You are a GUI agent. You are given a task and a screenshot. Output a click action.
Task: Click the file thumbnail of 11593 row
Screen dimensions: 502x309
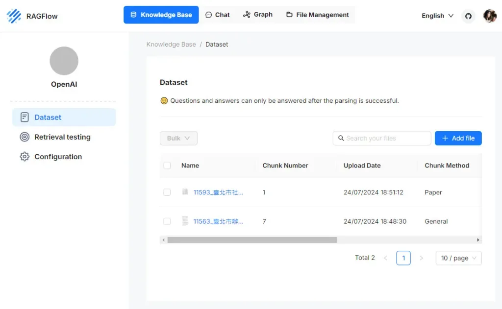click(x=185, y=191)
